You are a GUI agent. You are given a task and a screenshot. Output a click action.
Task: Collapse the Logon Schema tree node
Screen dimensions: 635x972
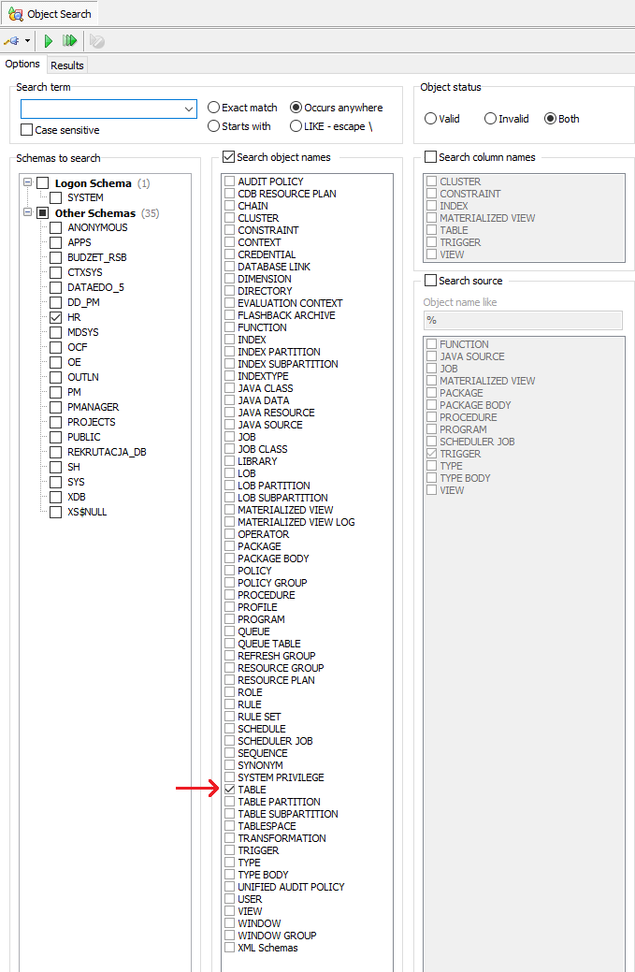[28, 182]
